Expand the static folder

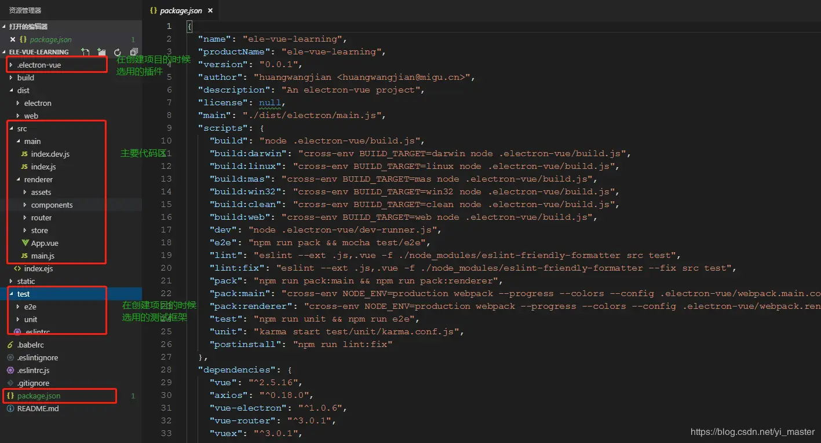coord(11,281)
